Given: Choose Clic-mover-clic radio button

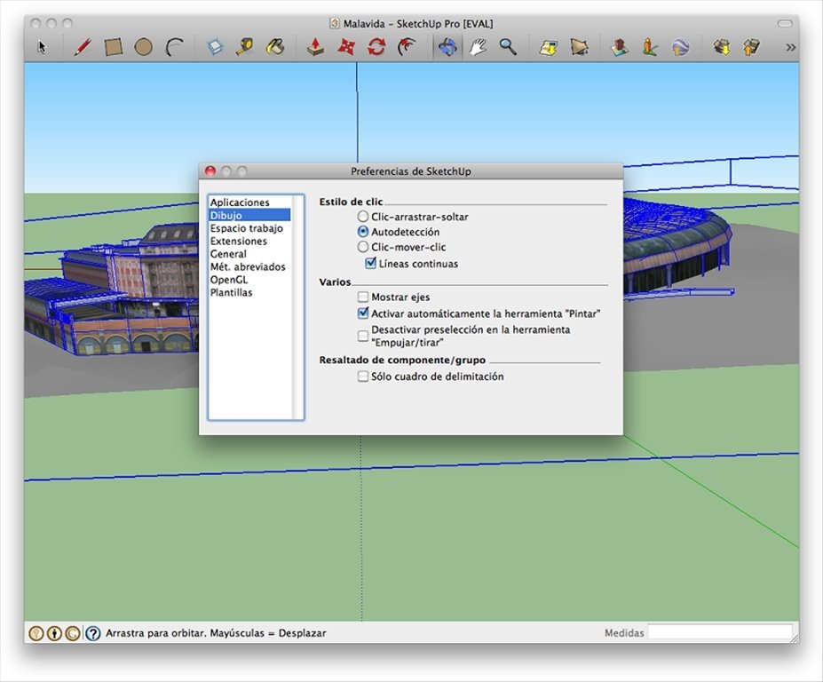Looking at the screenshot, I should coord(363,247).
